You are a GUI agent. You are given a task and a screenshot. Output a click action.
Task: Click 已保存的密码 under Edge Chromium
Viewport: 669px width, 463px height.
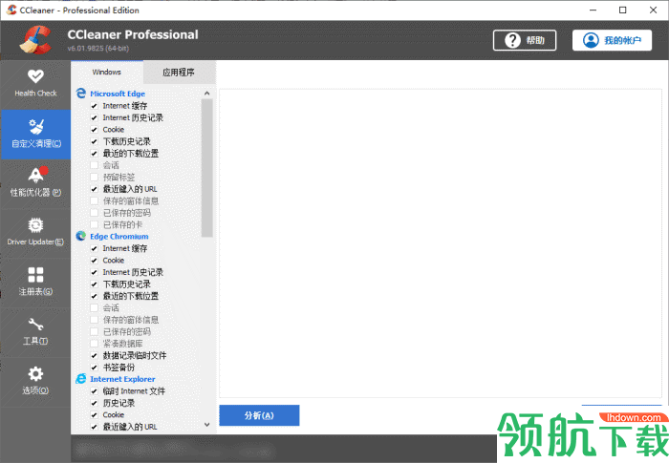point(127,331)
